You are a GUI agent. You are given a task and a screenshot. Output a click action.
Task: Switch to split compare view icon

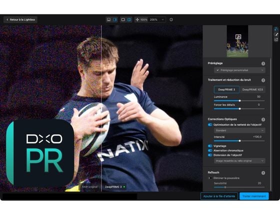pyautogui.click(x=129, y=19)
